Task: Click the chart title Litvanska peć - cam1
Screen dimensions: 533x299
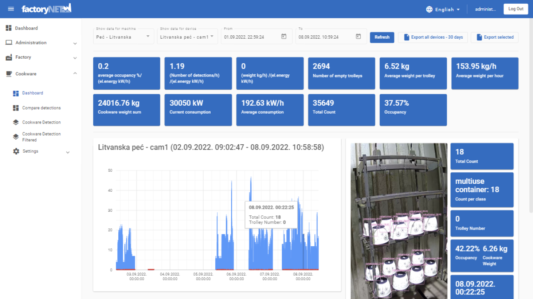Action: [x=211, y=147]
